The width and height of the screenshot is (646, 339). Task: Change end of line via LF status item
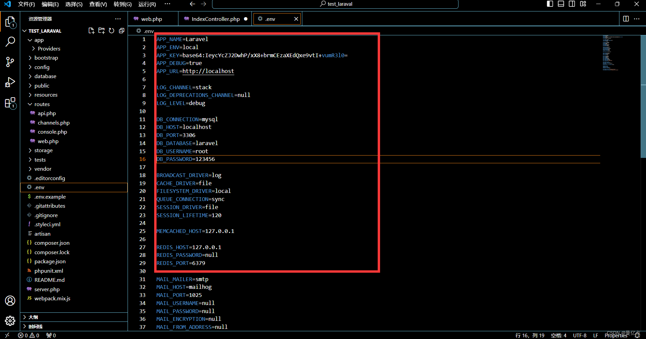596,335
